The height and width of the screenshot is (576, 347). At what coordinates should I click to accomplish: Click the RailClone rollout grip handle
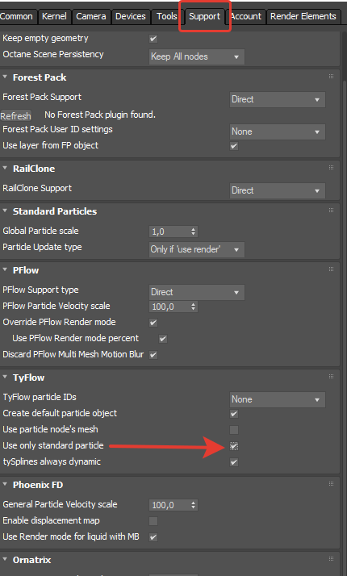[x=331, y=168]
